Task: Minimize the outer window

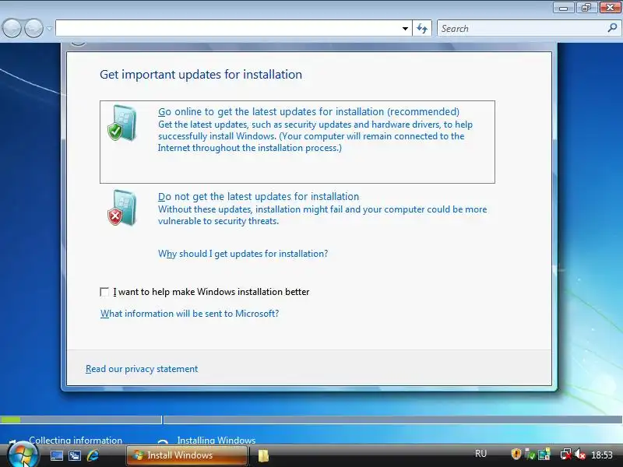Action: click(x=563, y=8)
